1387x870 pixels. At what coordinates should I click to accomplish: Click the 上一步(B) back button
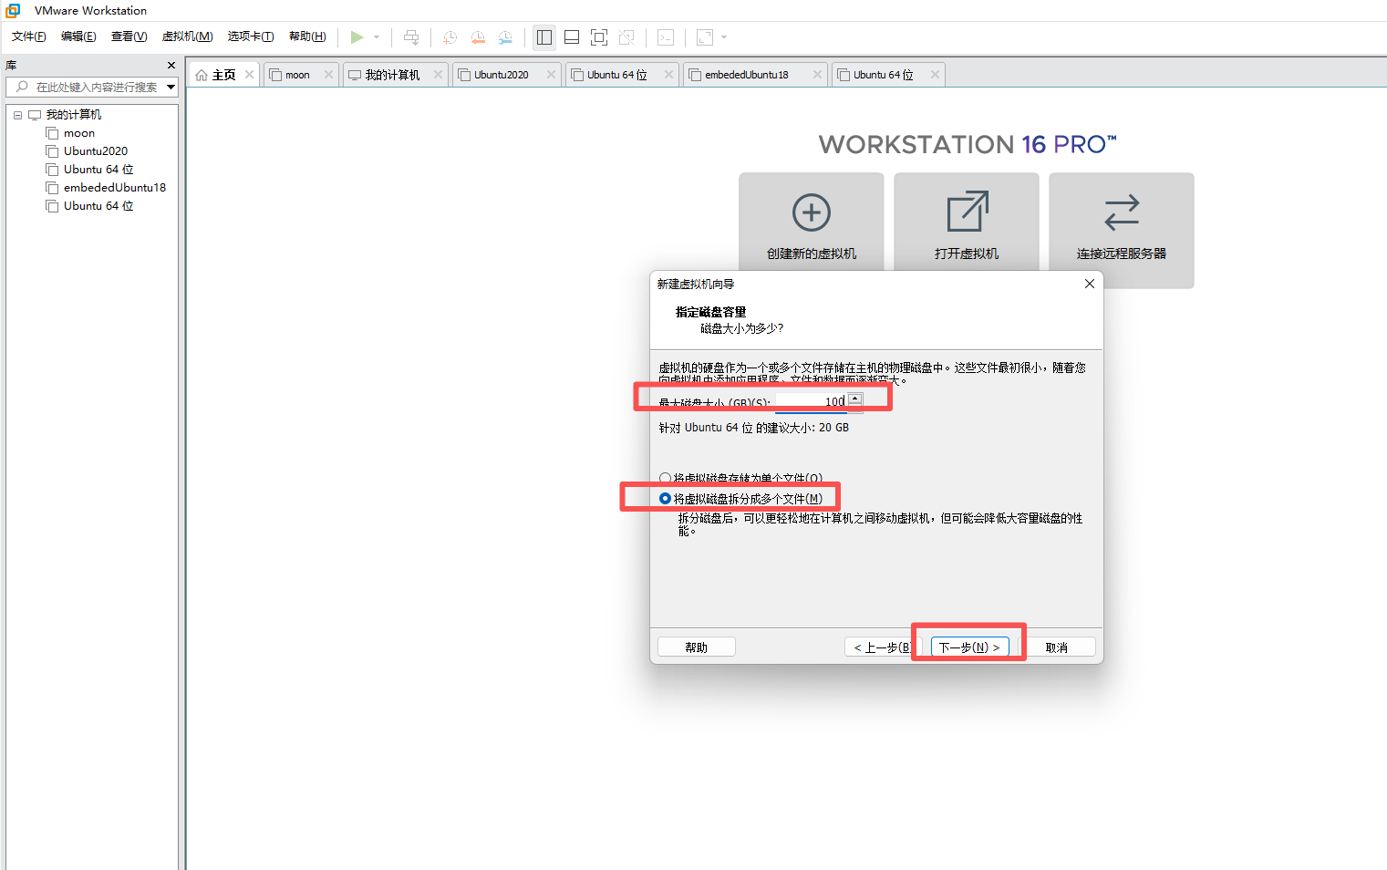point(883,647)
